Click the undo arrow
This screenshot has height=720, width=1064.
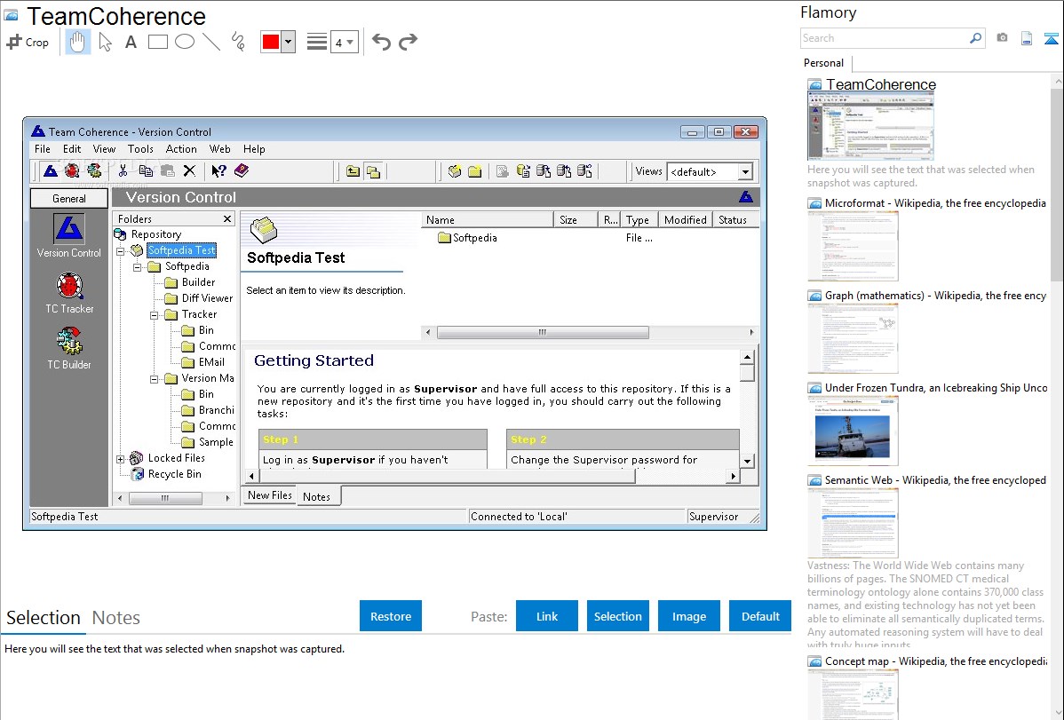coord(381,42)
